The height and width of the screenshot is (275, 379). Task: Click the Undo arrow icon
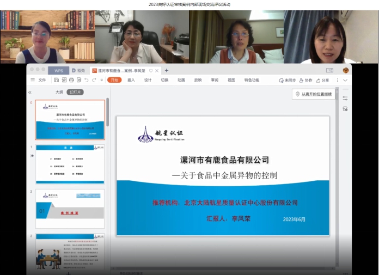[x=87, y=80]
